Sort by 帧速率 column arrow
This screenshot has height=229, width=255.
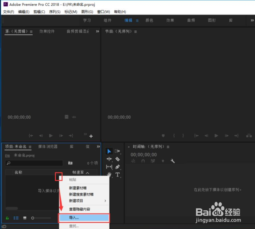pyautogui.click(x=88, y=173)
